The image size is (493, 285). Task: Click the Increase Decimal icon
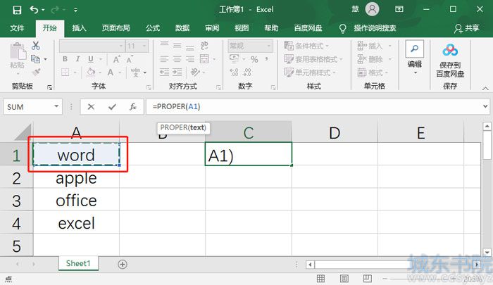(234, 72)
